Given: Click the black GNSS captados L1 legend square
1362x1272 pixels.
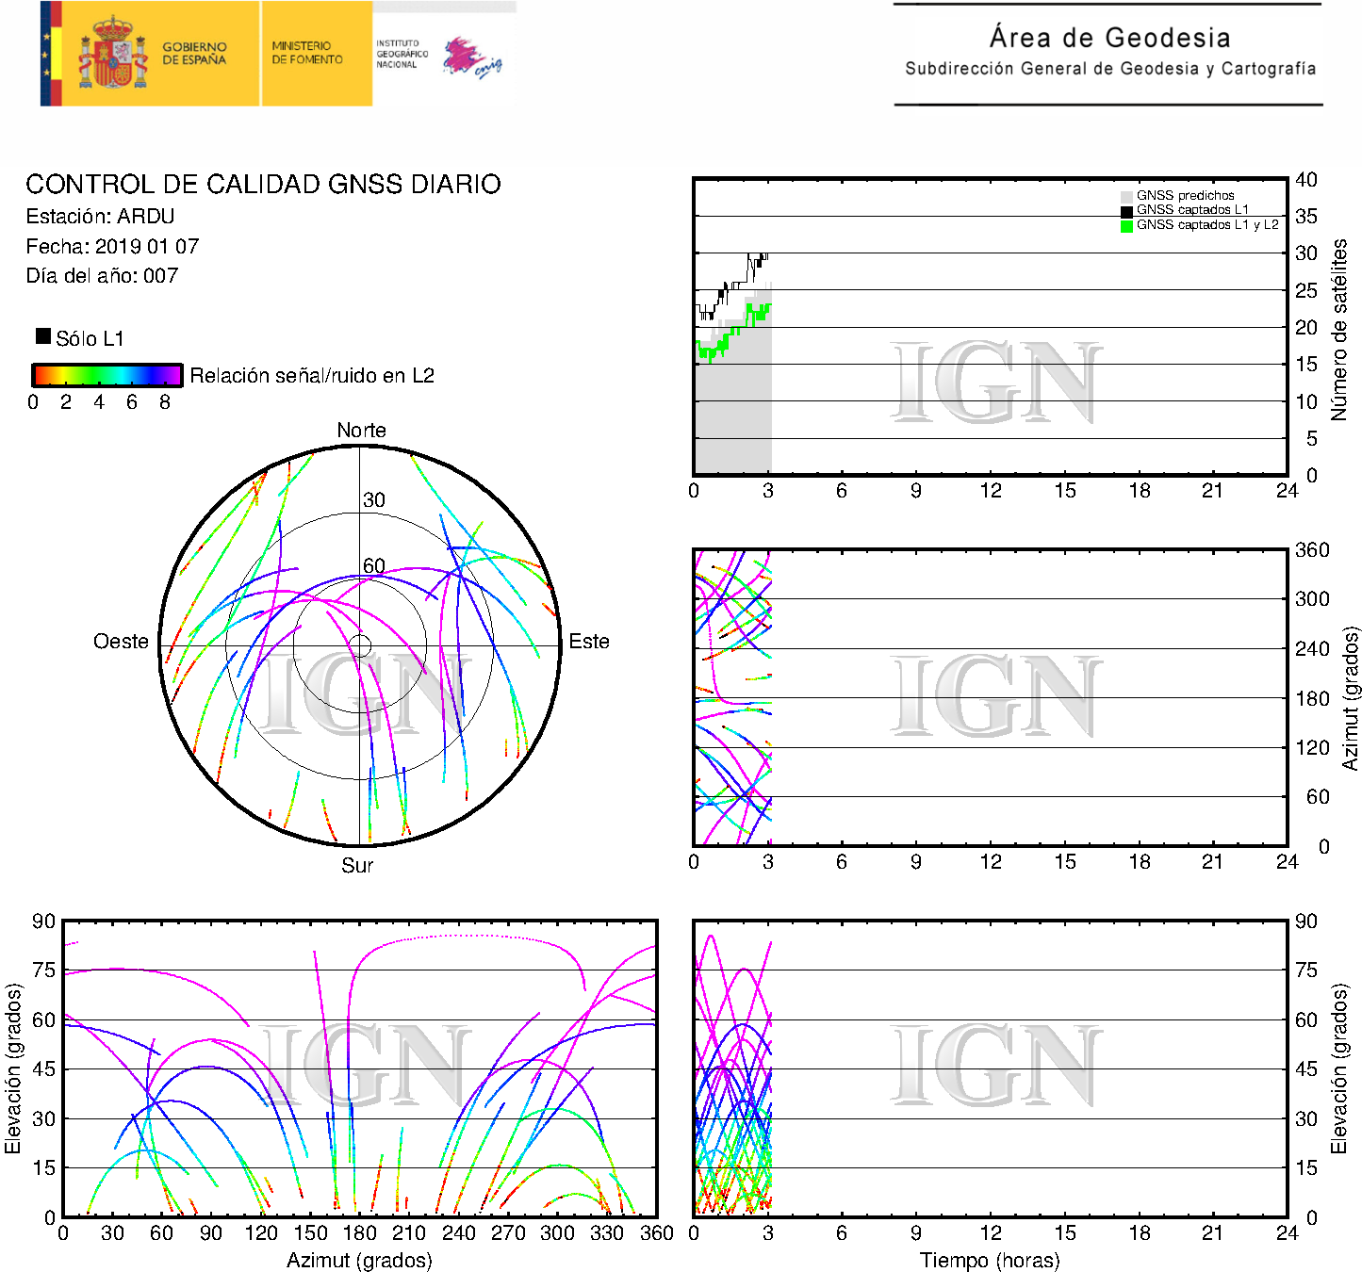Looking at the screenshot, I should [1126, 210].
